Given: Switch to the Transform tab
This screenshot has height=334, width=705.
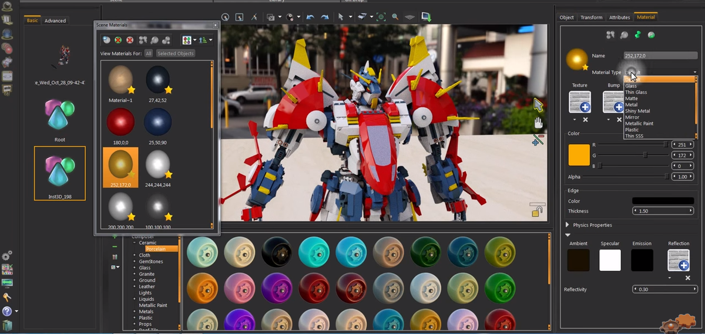Looking at the screenshot, I should click(x=591, y=17).
